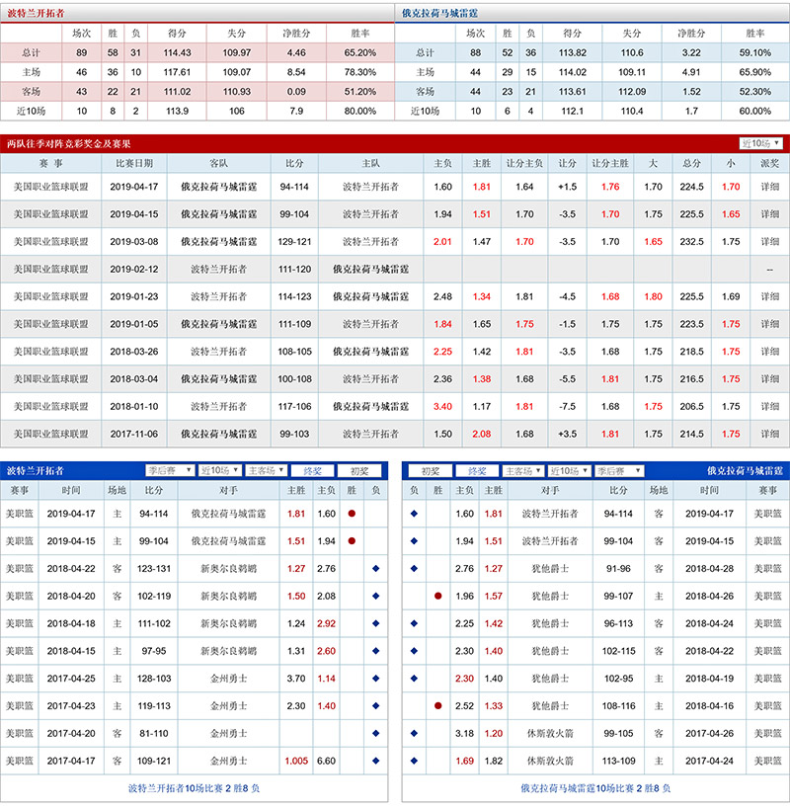View 详细 for the 2019-03-08 matchup

point(770,241)
